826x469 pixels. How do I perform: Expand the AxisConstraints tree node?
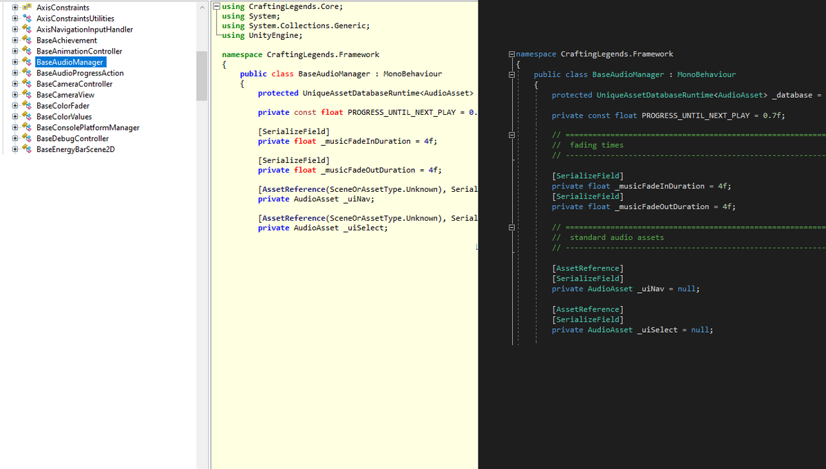click(x=15, y=8)
